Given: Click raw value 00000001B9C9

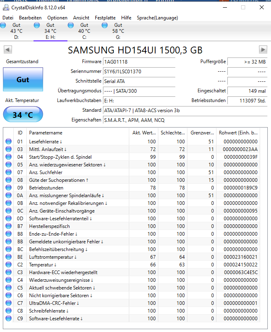Looking at the screenshot, I should (x=241, y=187).
